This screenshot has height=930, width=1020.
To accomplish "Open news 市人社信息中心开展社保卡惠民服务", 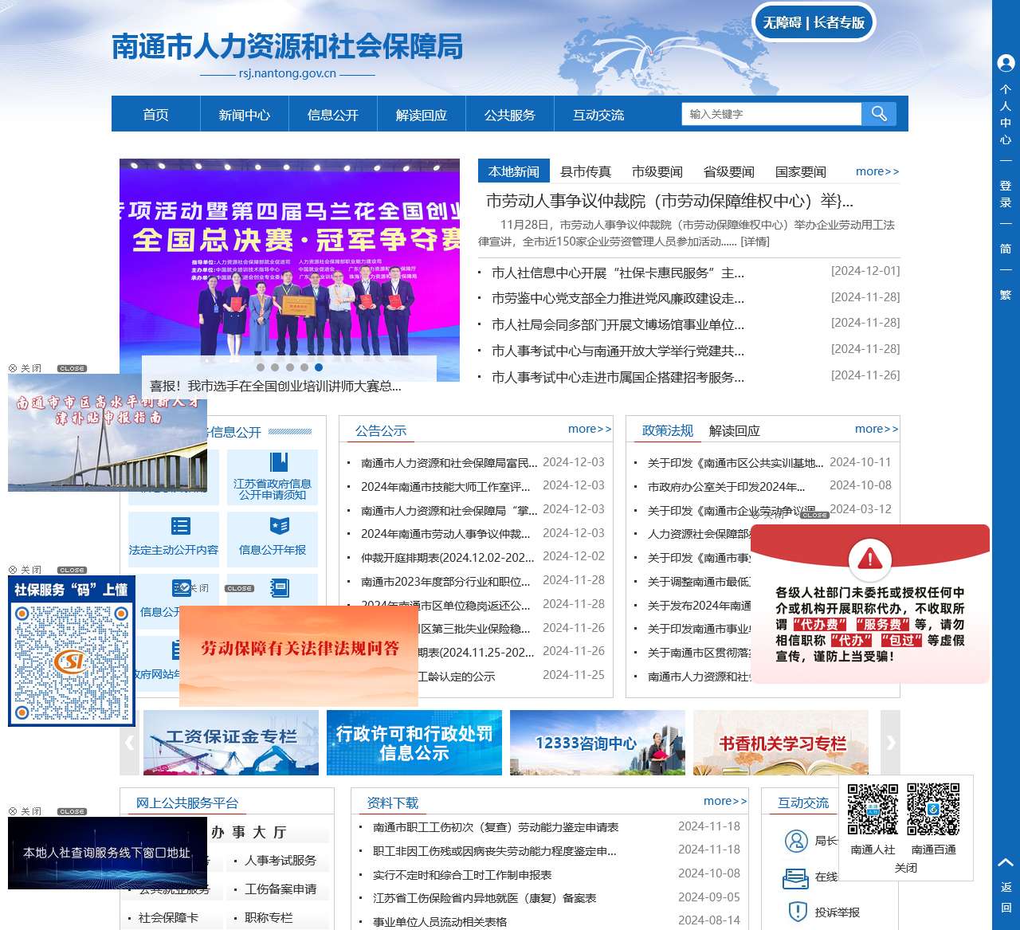I will pyautogui.click(x=618, y=273).
